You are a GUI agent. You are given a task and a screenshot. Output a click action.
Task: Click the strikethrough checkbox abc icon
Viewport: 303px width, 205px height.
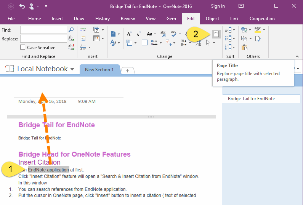click(x=154, y=43)
